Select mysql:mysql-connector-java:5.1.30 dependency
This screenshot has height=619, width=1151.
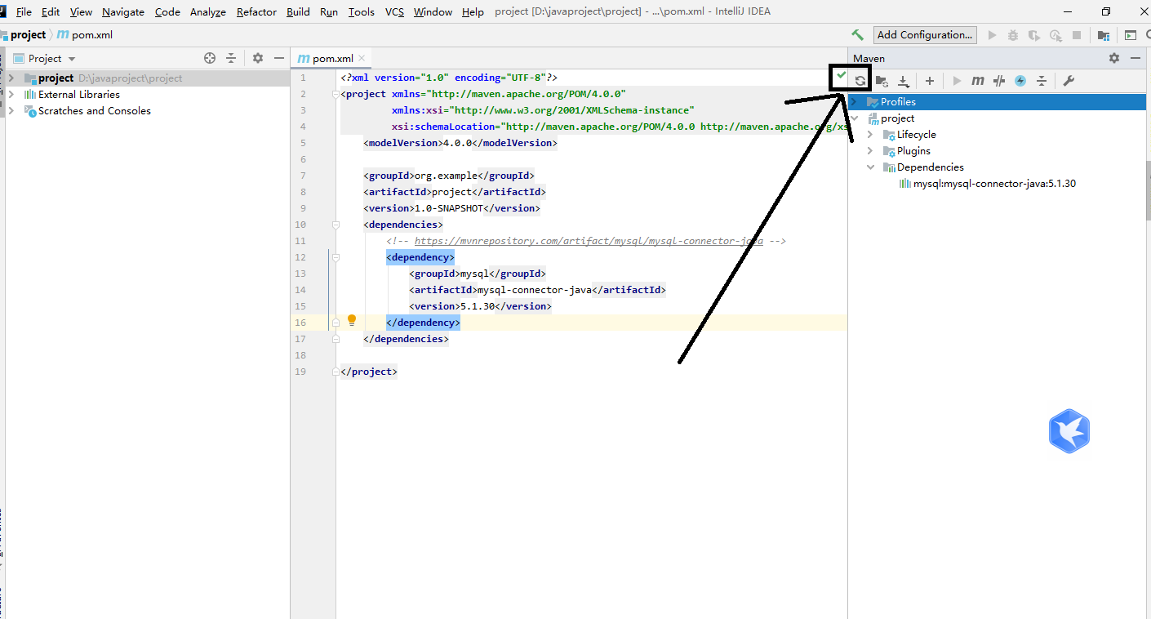tap(987, 184)
